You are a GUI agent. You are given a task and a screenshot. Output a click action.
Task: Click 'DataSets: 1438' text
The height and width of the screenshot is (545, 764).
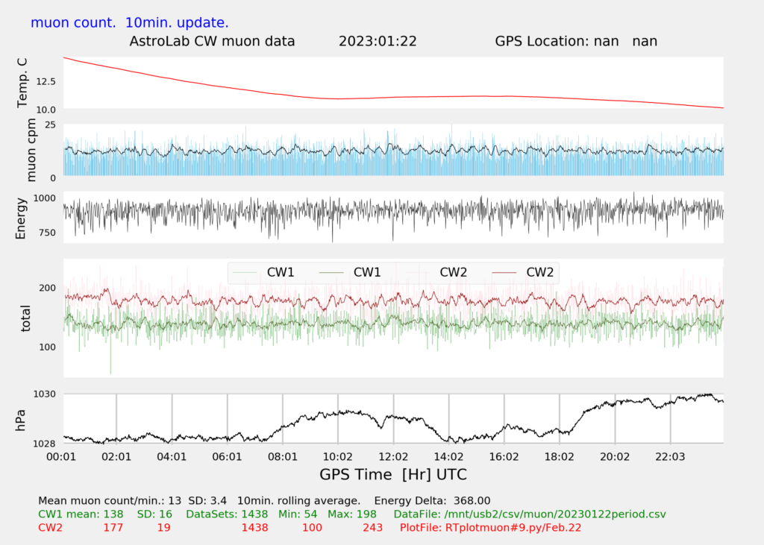coord(227,514)
